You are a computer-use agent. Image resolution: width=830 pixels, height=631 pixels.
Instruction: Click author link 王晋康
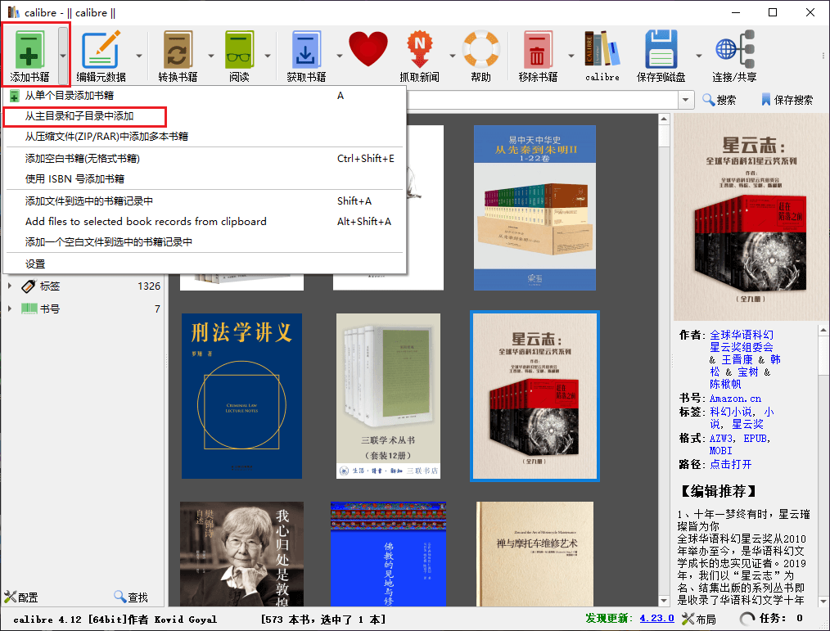tap(737, 359)
